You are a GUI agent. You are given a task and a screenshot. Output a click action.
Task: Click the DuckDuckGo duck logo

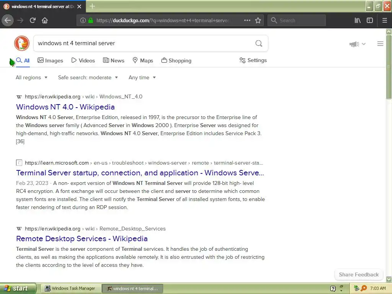[x=22, y=43]
